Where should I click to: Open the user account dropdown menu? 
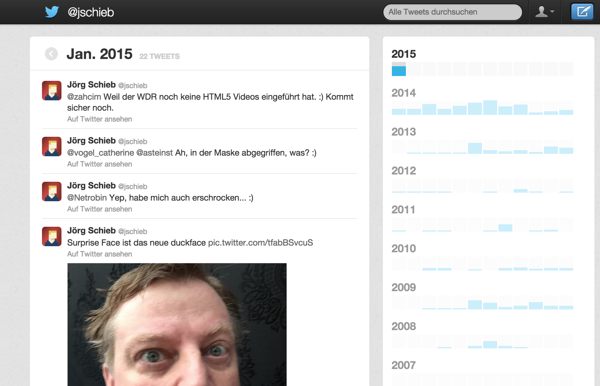coord(544,12)
